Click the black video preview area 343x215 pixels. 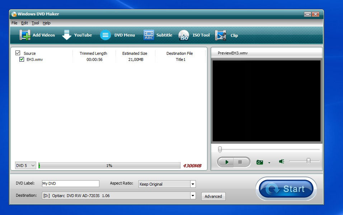[x=267, y=101]
